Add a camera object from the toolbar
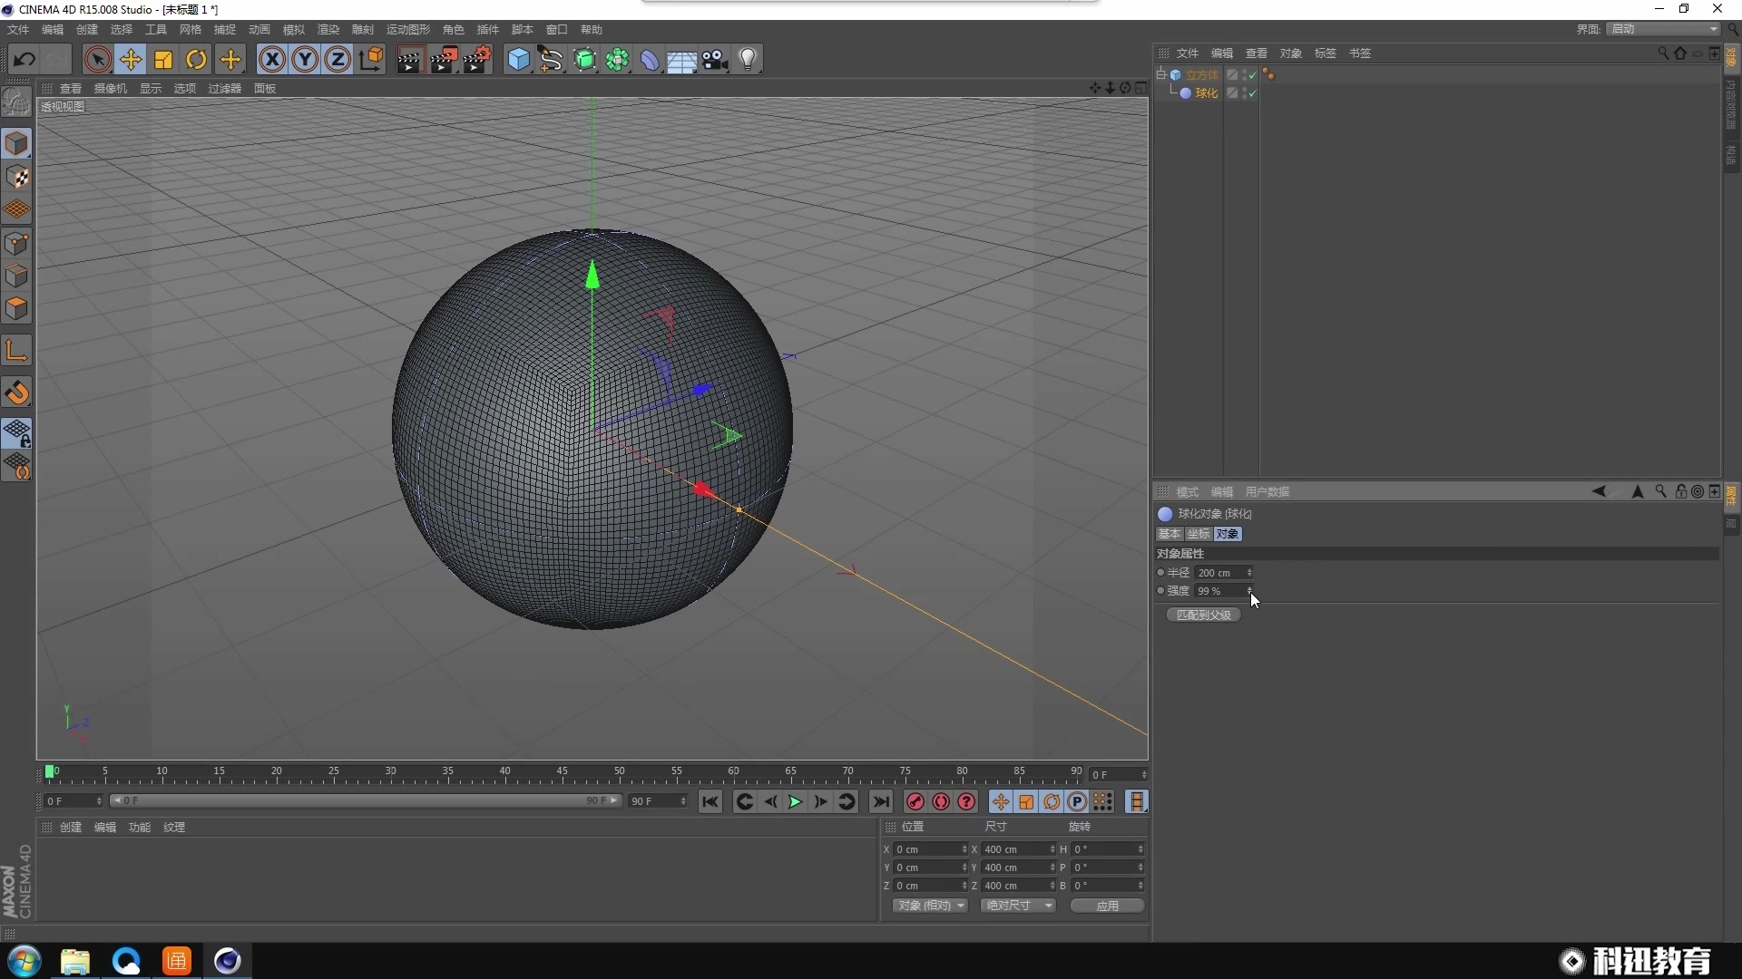The width and height of the screenshot is (1742, 979). tap(715, 60)
